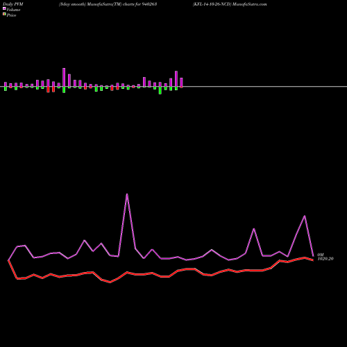Image resolution: width=347 pixels, height=347 pixels.
Task: Click the red-green Price legend swatch
Action: [x=4, y=15]
